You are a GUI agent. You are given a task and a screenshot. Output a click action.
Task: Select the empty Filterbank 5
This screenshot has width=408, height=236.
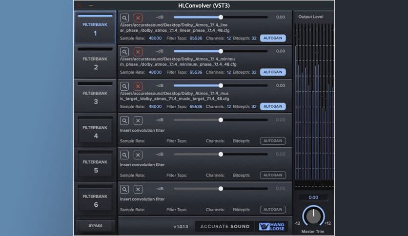(x=95, y=165)
